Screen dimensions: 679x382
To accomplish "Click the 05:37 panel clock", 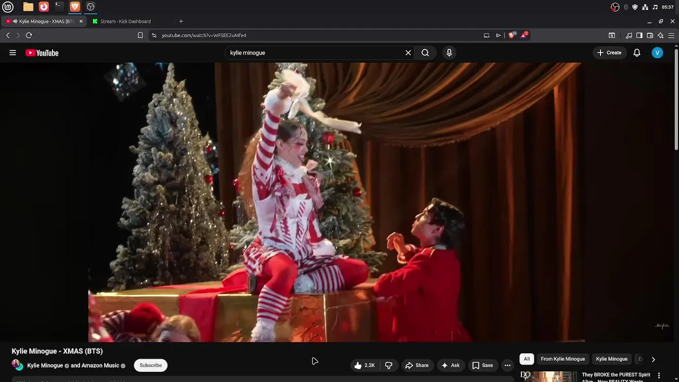I will [668, 7].
